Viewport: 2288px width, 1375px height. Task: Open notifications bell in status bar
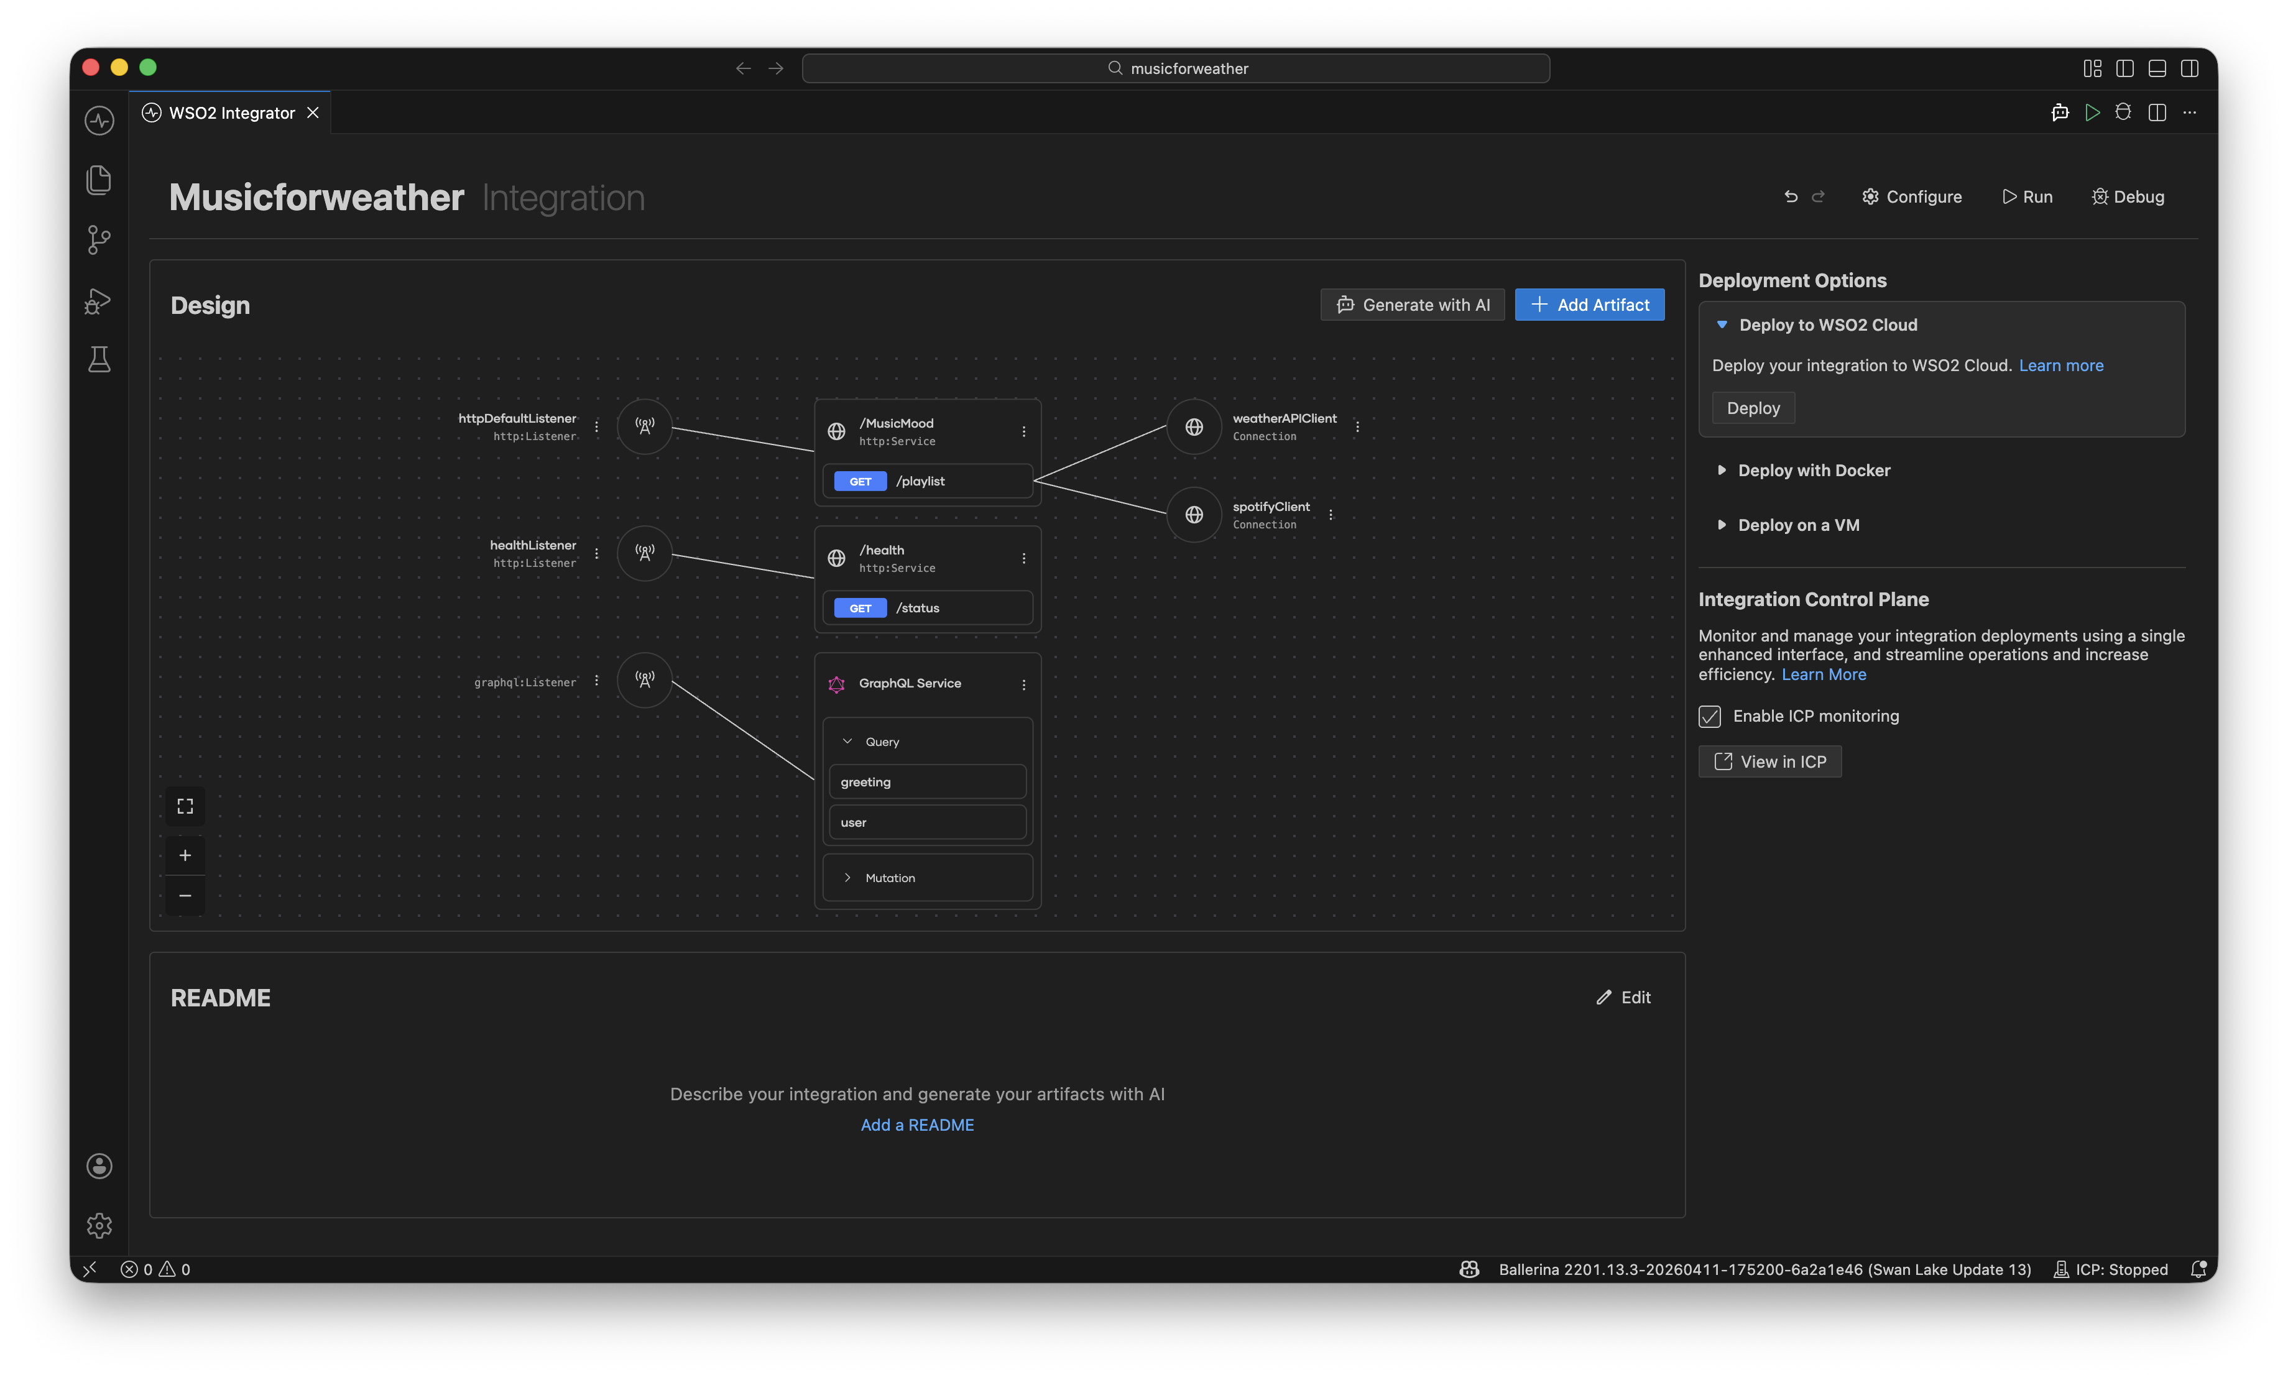(x=2197, y=1269)
